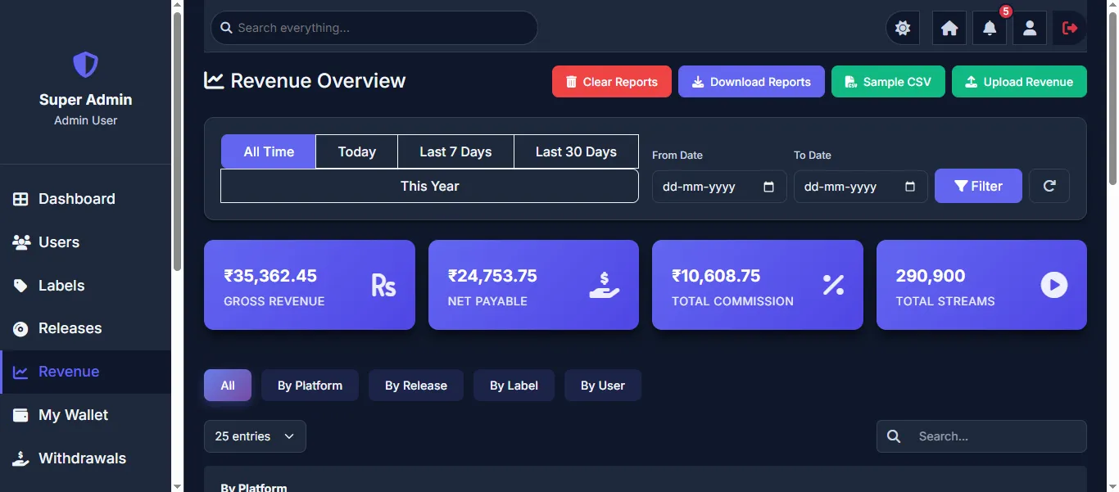Click the ₹10,608.75 total commission value
Viewport: 1119px width, 492px height.
point(716,276)
